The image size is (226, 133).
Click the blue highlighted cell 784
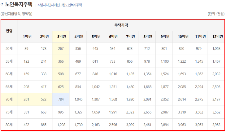point(61,100)
